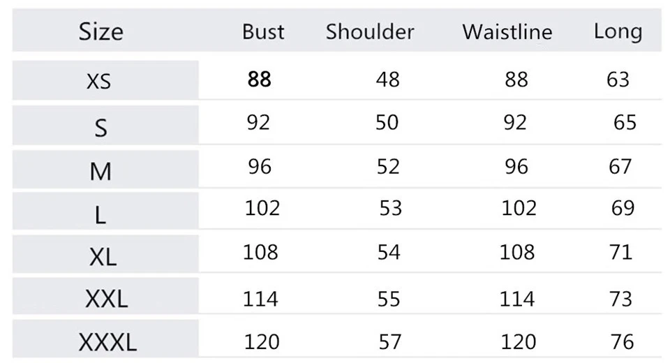Select the Long column header

(x=618, y=31)
